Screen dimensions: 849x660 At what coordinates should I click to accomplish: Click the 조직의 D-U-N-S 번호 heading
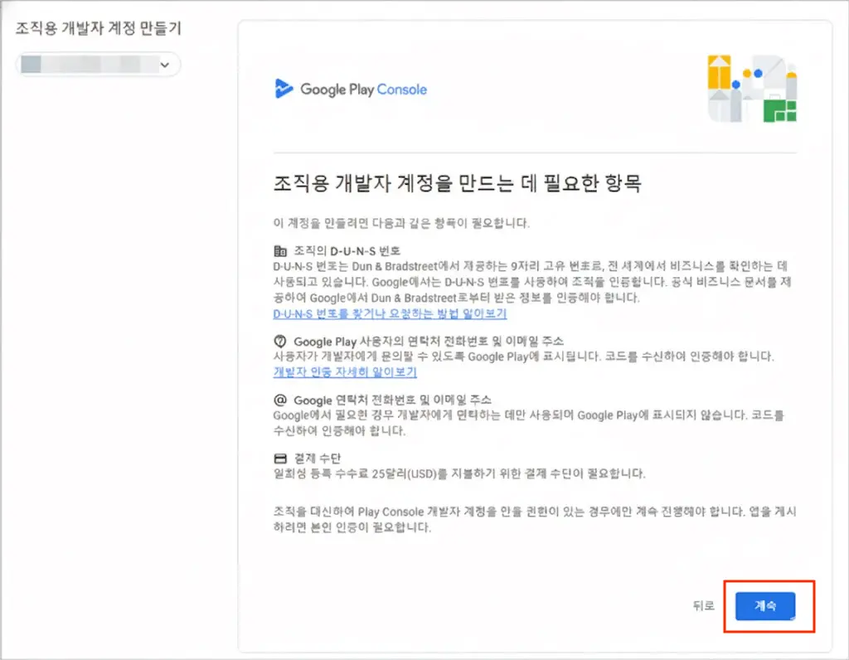pyautogui.click(x=347, y=250)
